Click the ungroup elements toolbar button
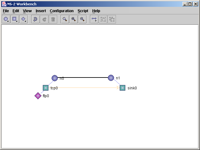The width and height of the screenshot is (200, 150). (x=112, y=19)
